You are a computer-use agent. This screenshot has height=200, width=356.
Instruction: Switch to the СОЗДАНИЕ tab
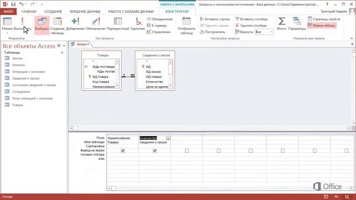click(x=53, y=11)
